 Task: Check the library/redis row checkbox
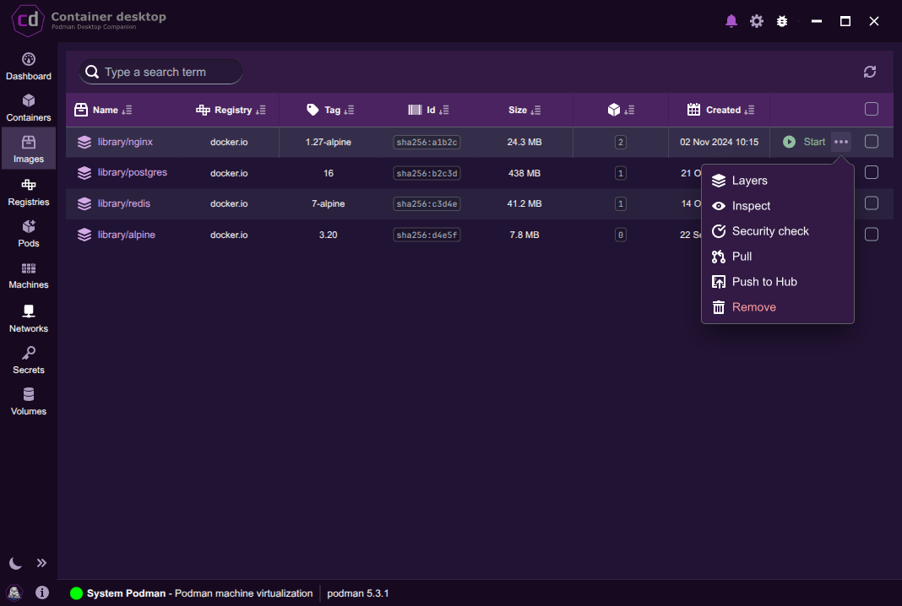(x=872, y=203)
